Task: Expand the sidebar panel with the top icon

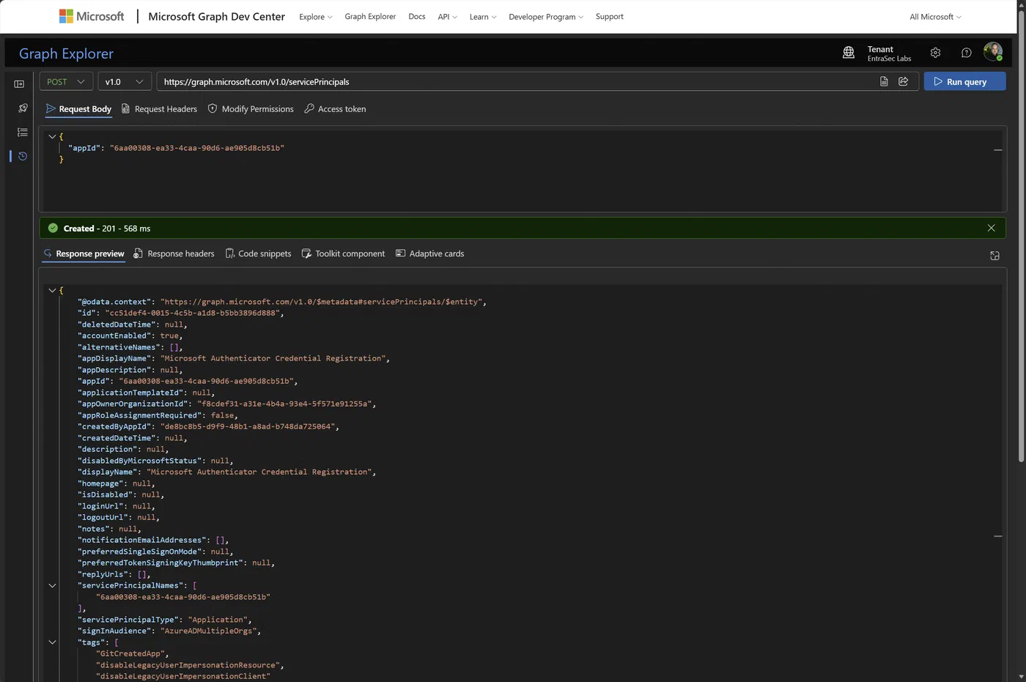Action: (x=19, y=84)
